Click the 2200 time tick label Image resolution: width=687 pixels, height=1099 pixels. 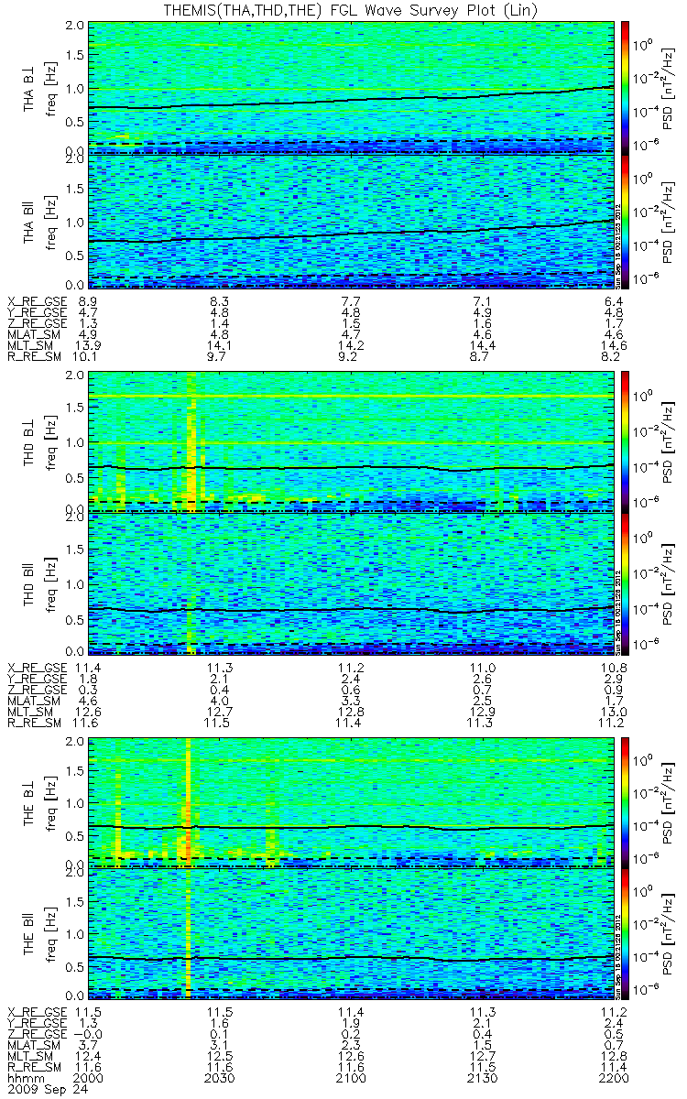point(613,1079)
